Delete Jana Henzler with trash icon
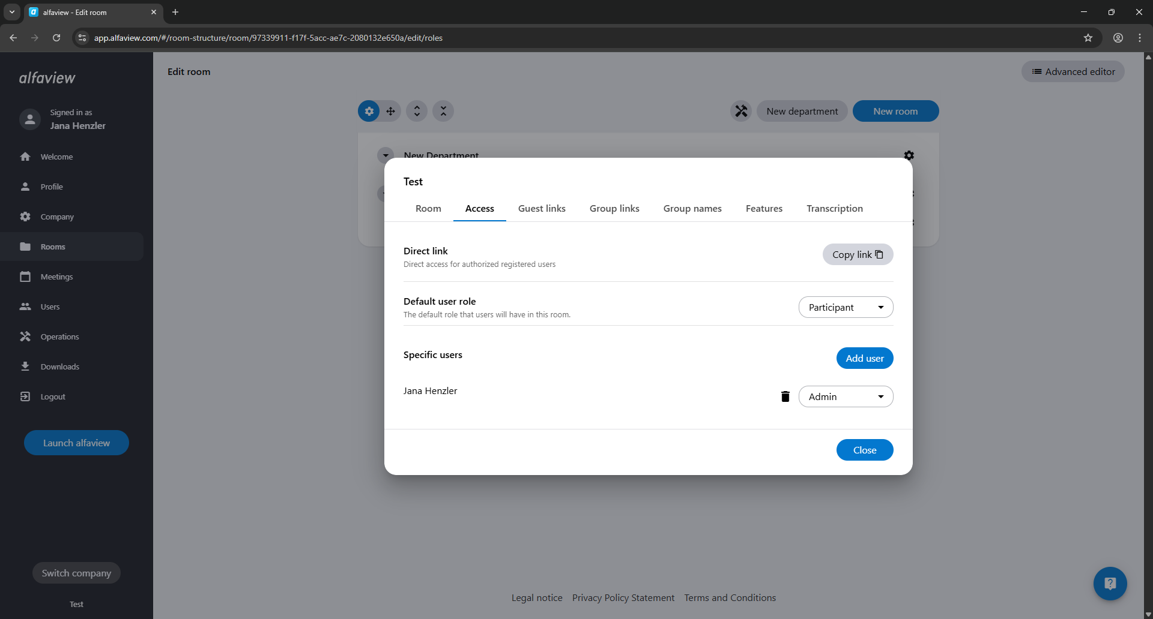Viewport: 1153px width, 619px height. [785, 396]
